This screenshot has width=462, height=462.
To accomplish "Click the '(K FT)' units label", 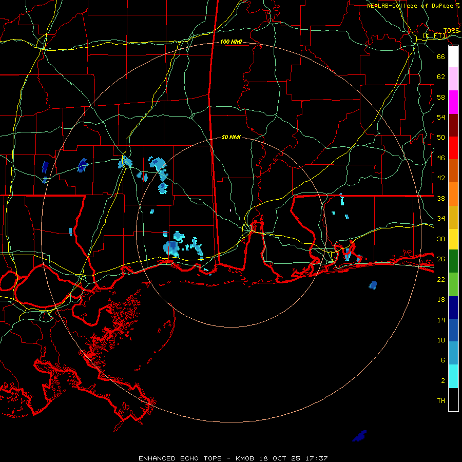I will [435, 36].
